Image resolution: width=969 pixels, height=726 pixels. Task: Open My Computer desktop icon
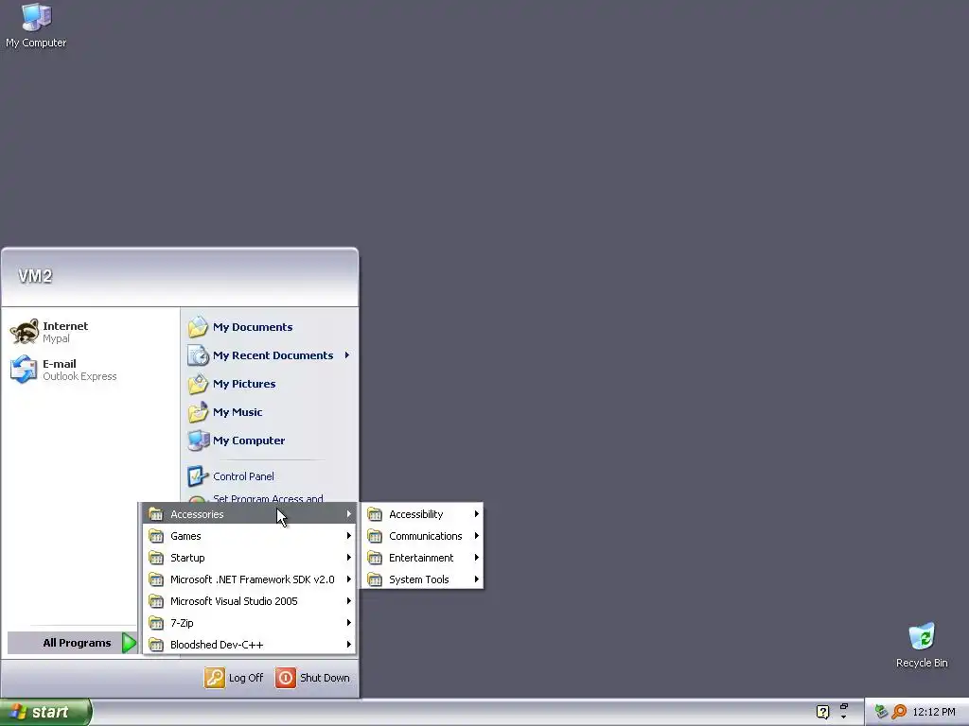coord(36,26)
